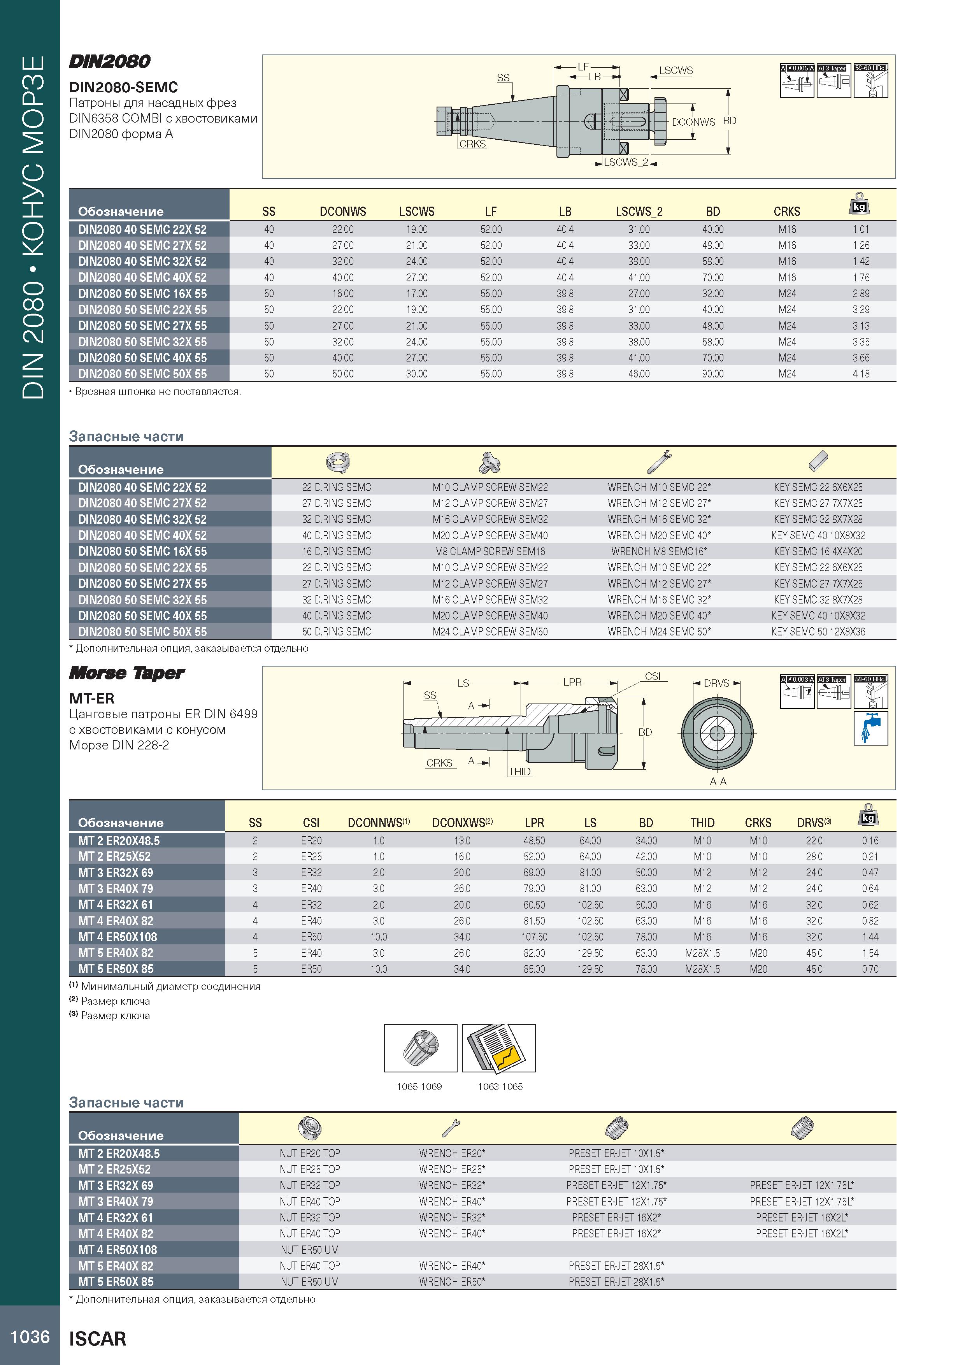Open the collet thumbnail labeled 1065-1069
Viewport: 965px width, 1365px height.
pyautogui.click(x=420, y=1048)
